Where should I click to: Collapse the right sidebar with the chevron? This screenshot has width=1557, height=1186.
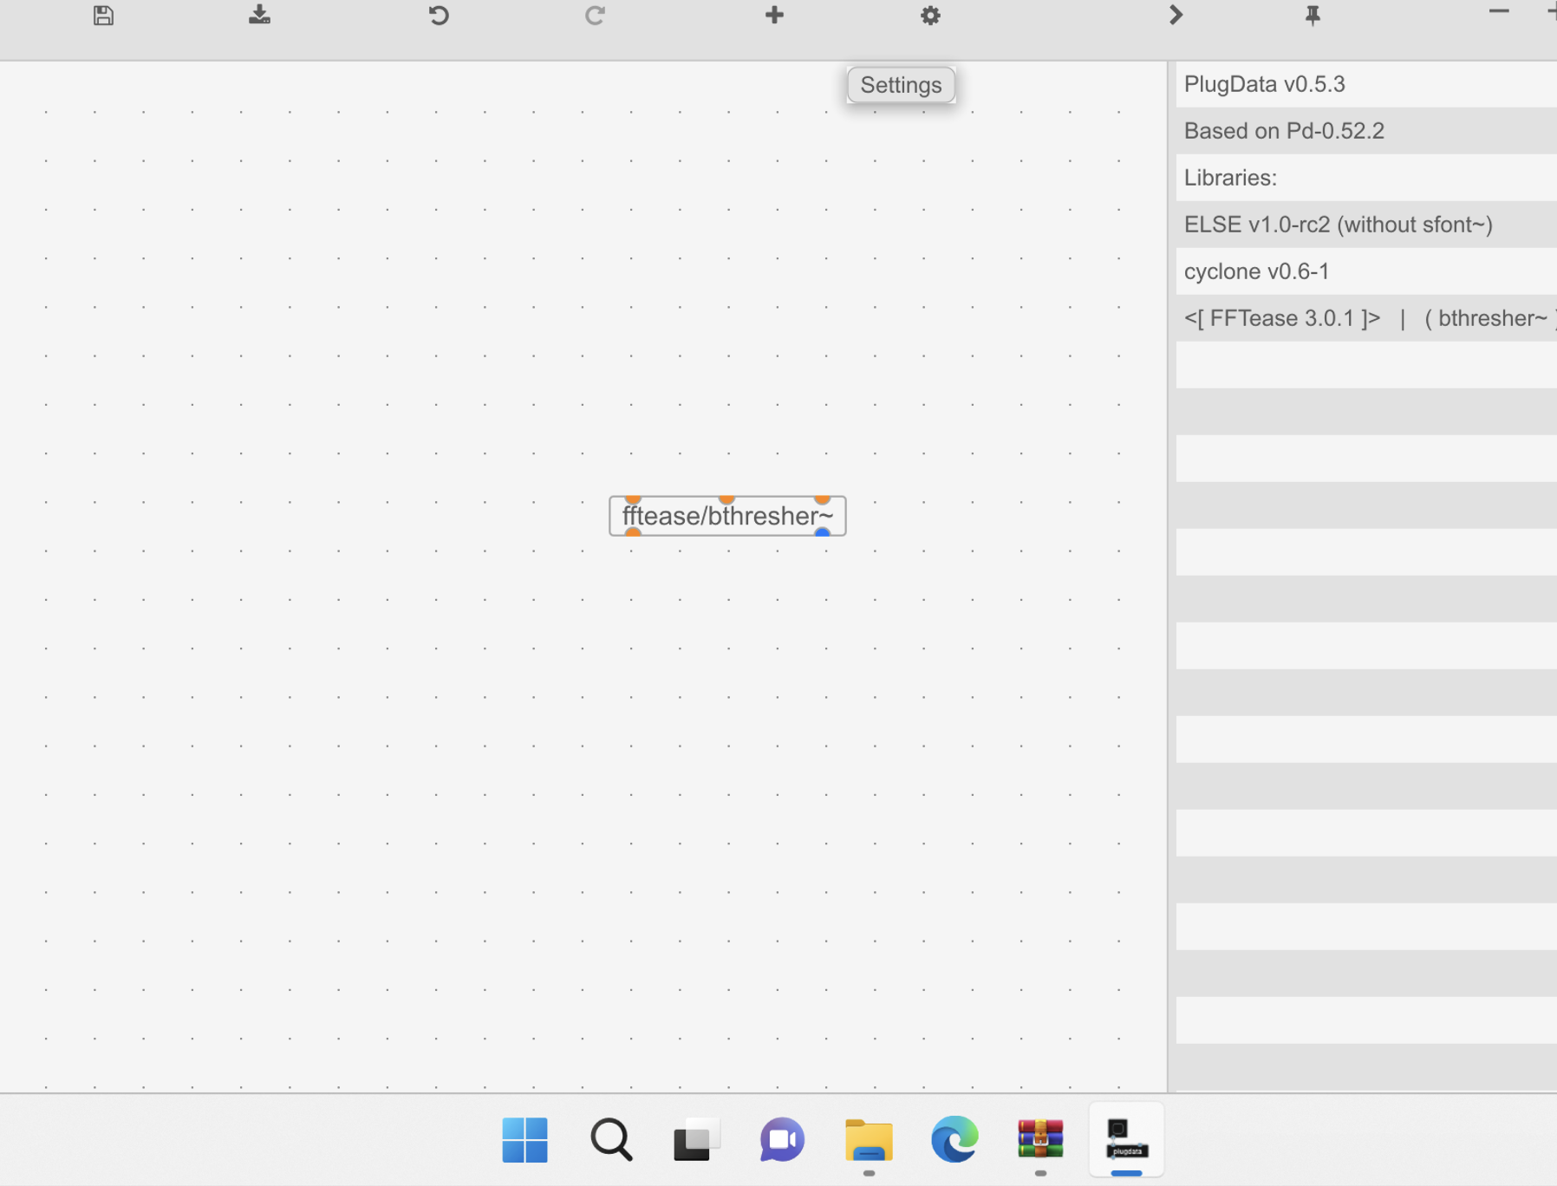tap(1174, 16)
